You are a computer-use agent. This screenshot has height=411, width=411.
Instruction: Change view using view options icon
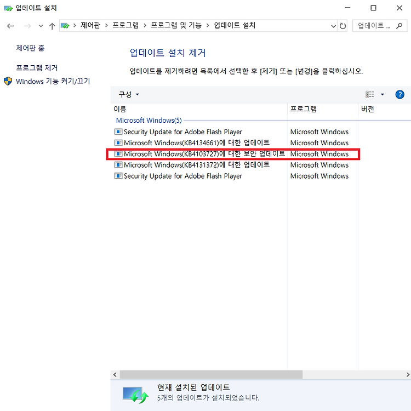[x=369, y=94]
